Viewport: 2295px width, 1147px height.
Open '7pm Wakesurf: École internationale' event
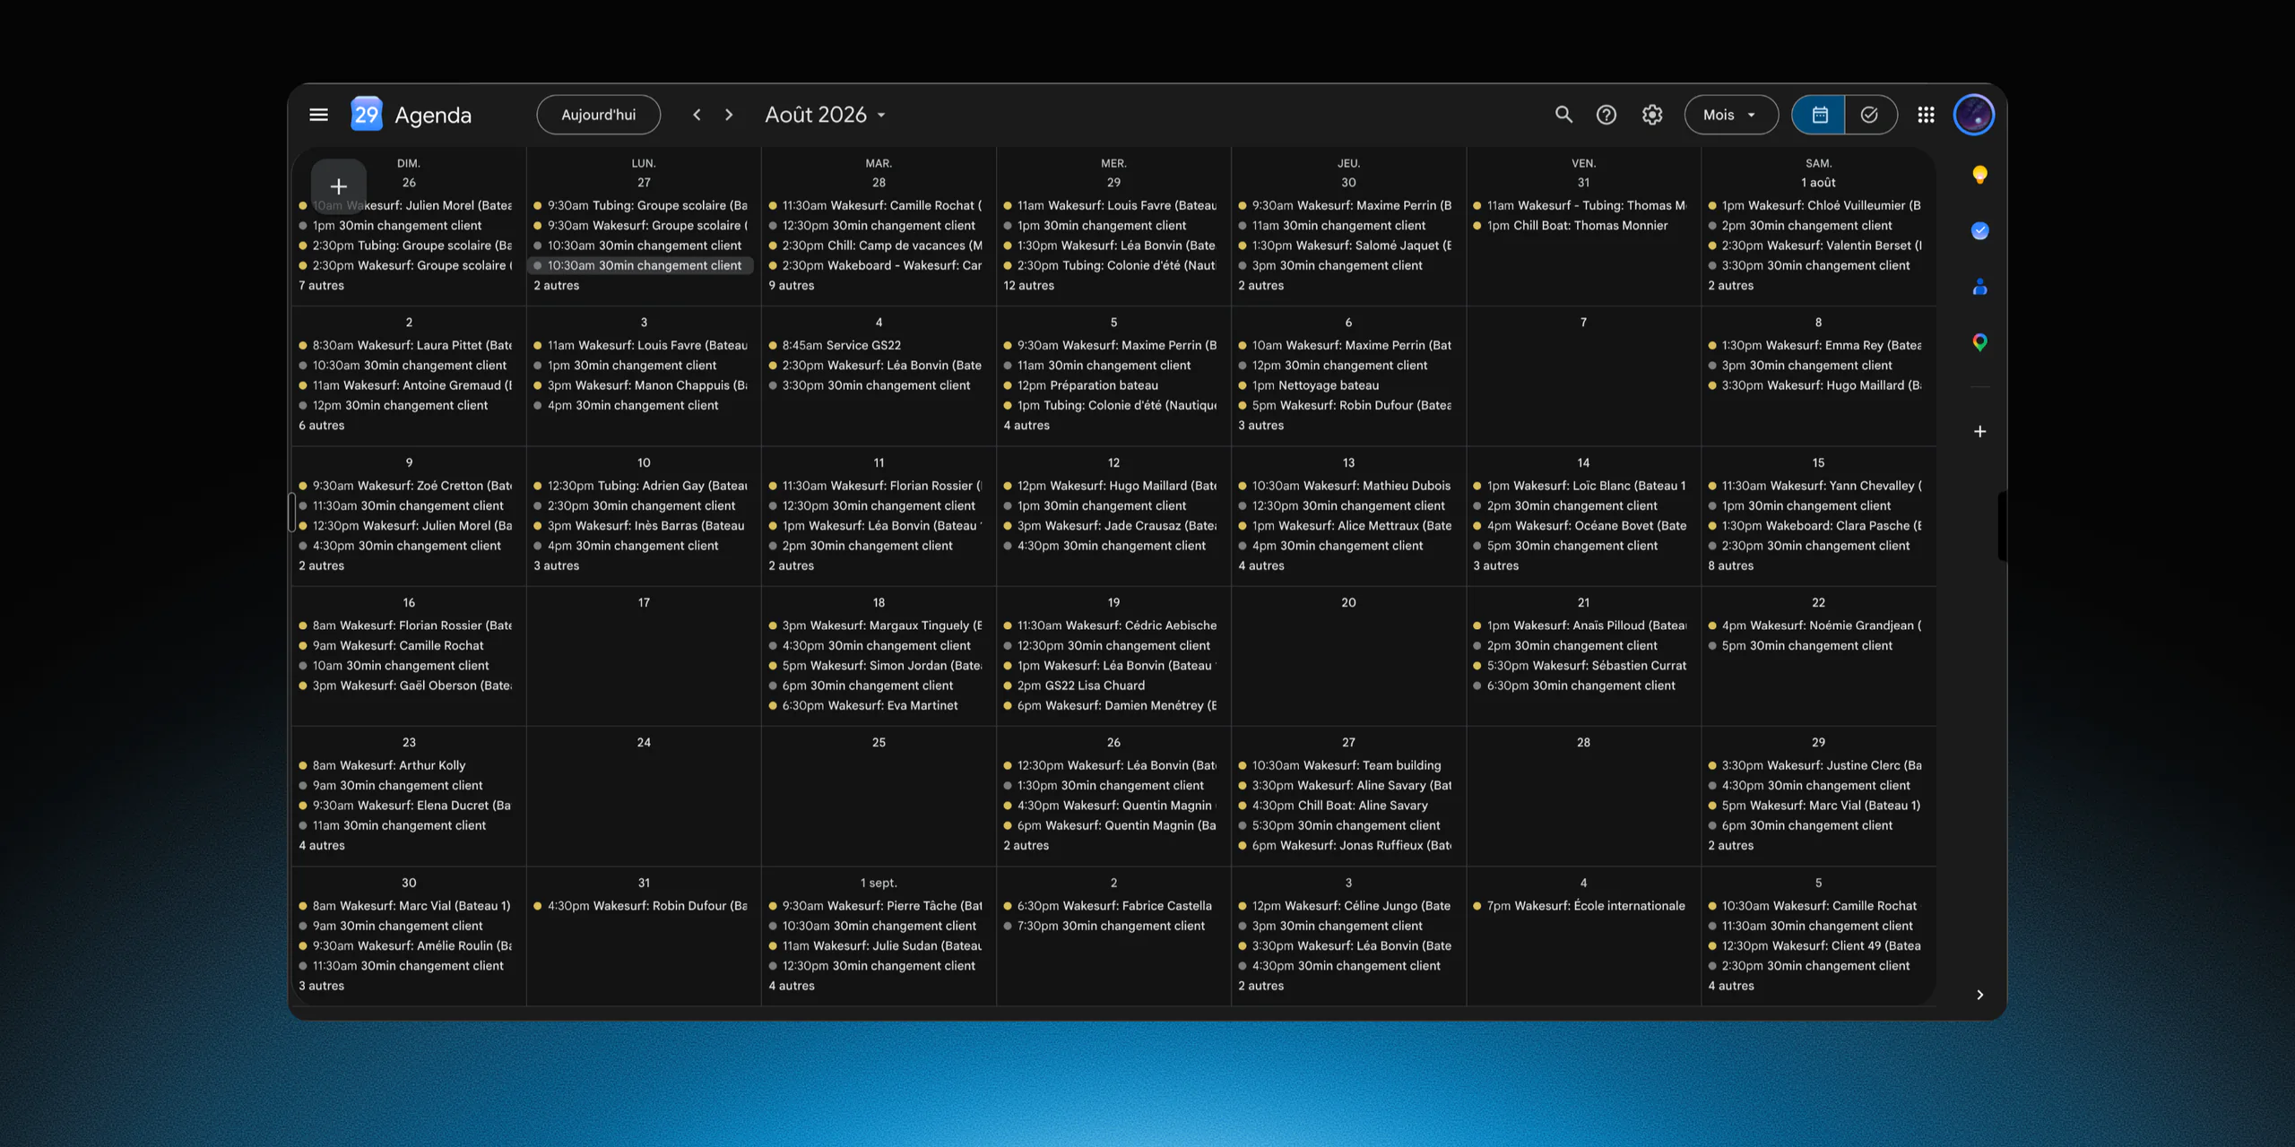pos(1581,907)
